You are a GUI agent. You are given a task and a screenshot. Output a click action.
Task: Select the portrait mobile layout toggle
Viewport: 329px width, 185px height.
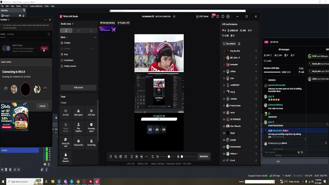point(66,31)
